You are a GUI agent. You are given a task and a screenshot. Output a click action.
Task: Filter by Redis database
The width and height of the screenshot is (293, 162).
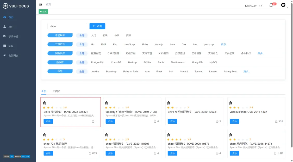pos(161,62)
